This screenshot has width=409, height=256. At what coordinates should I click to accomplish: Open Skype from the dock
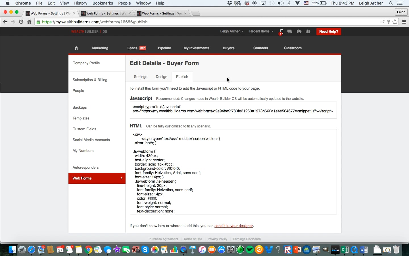145,250
